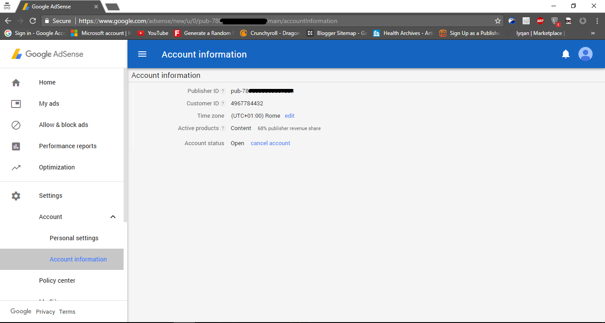Image resolution: width=605 pixels, height=323 pixels.
Task: Select Personal settings under Account
Action: pyautogui.click(x=74, y=238)
